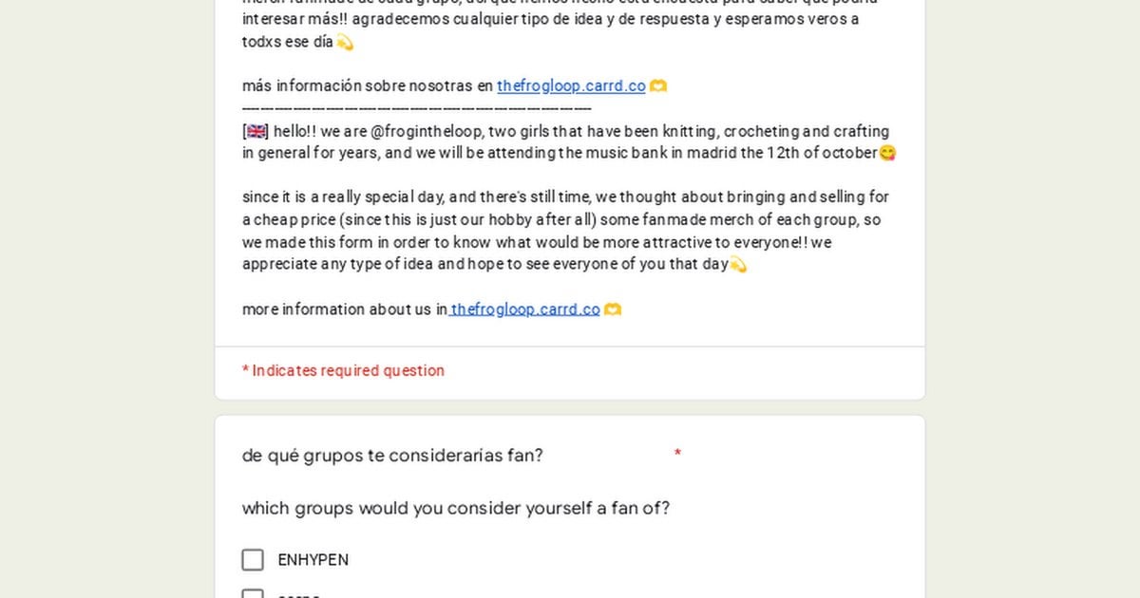Click hugging emoji after the Spanish carrd link

658,86
